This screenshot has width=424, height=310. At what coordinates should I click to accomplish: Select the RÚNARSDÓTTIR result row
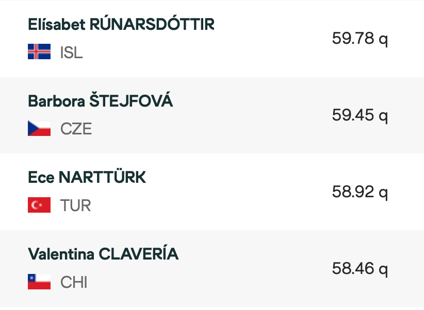[212, 39]
